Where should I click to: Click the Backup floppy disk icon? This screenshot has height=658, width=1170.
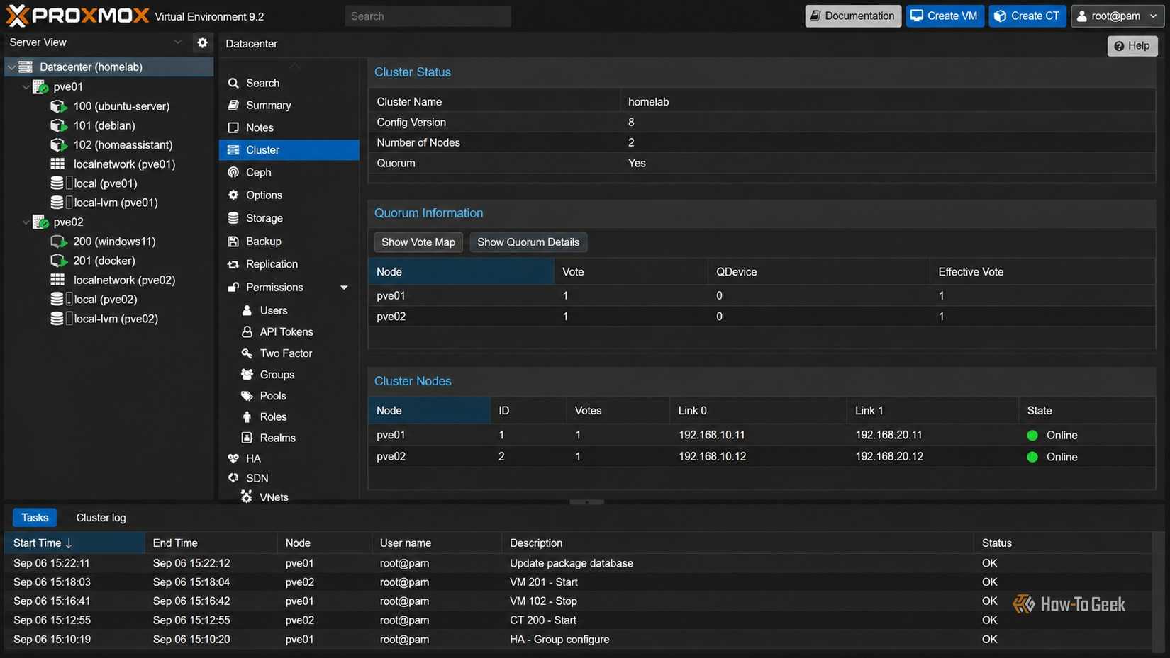pyautogui.click(x=233, y=242)
